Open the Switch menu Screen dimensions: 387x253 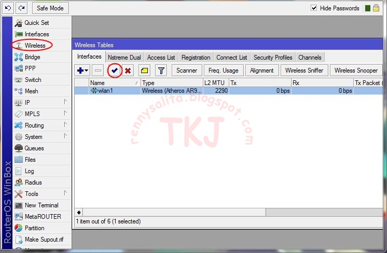(42, 80)
